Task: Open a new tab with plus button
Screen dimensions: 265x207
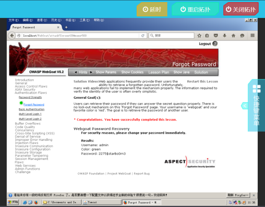Action: tap(66, 27)
